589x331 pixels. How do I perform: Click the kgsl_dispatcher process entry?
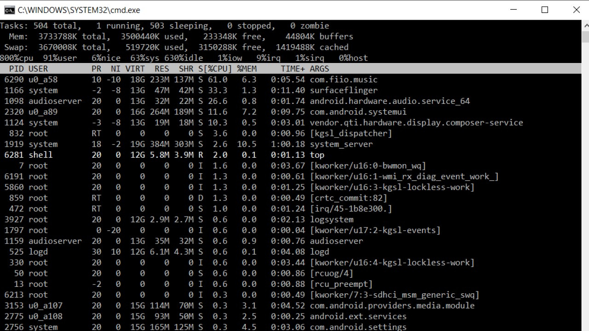click(x=351, y=133)
